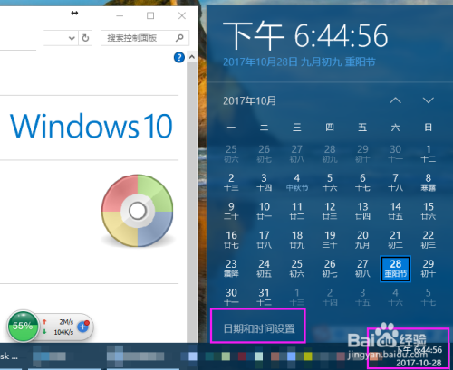Click the 2M/s upload speed readout

[x=66, y=322]
